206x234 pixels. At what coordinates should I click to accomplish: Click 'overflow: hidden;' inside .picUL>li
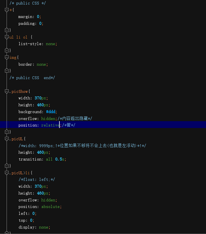pyautogui.click(x=38, y=200)
